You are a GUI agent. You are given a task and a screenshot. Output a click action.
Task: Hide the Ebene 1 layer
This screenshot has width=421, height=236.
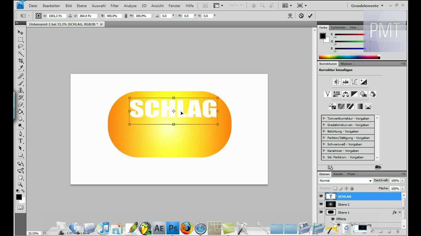(x=321, y=212)
